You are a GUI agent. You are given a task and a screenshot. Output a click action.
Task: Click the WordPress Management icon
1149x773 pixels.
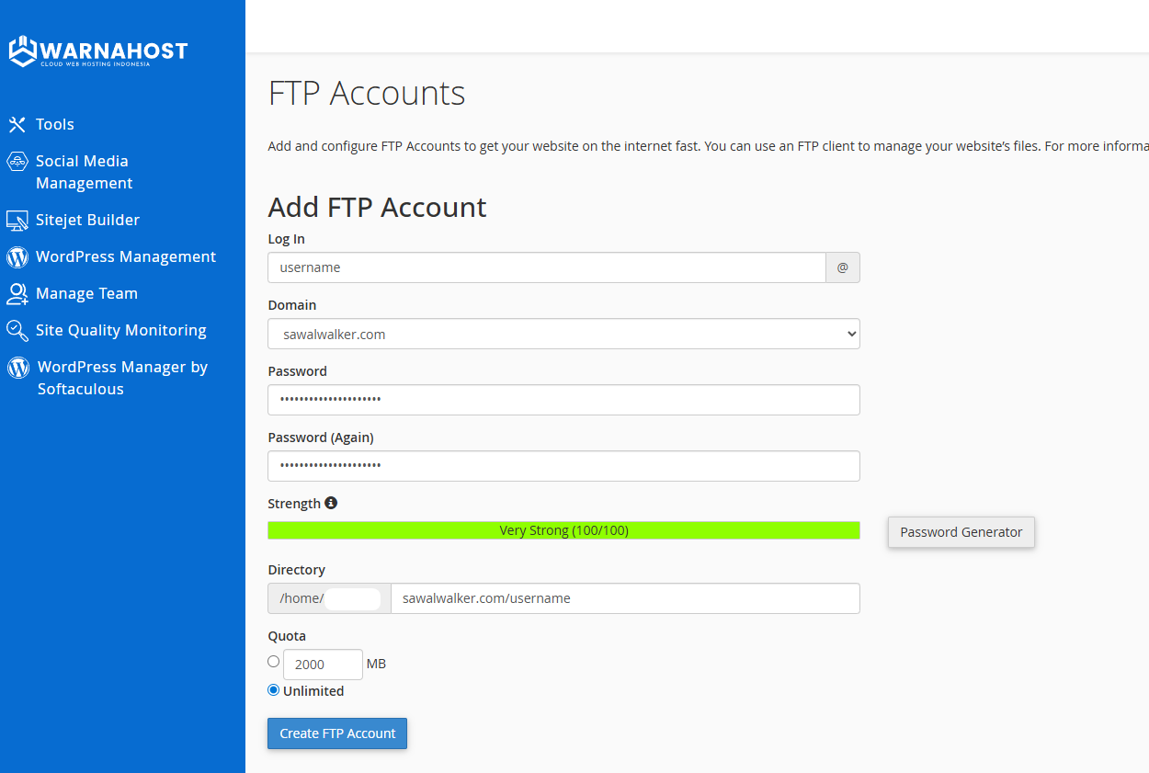point(17,257)
